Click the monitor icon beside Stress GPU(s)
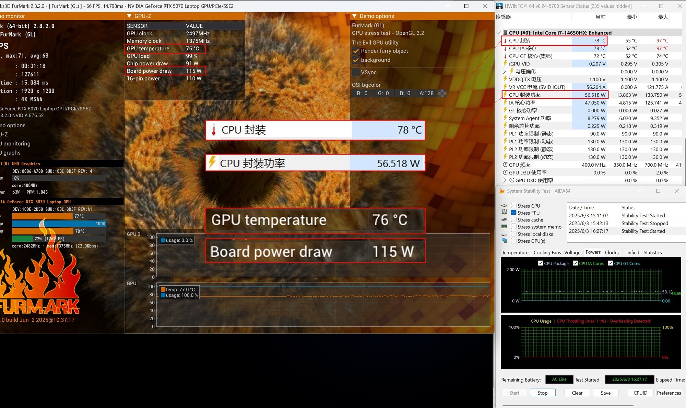The width and height of the screenshot is (686, 408). [504, 241]
